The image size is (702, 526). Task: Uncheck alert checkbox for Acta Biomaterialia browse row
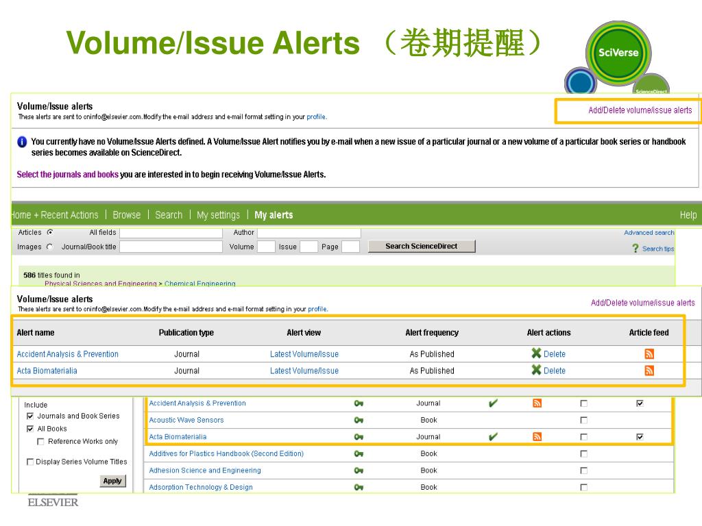(640, 437)
